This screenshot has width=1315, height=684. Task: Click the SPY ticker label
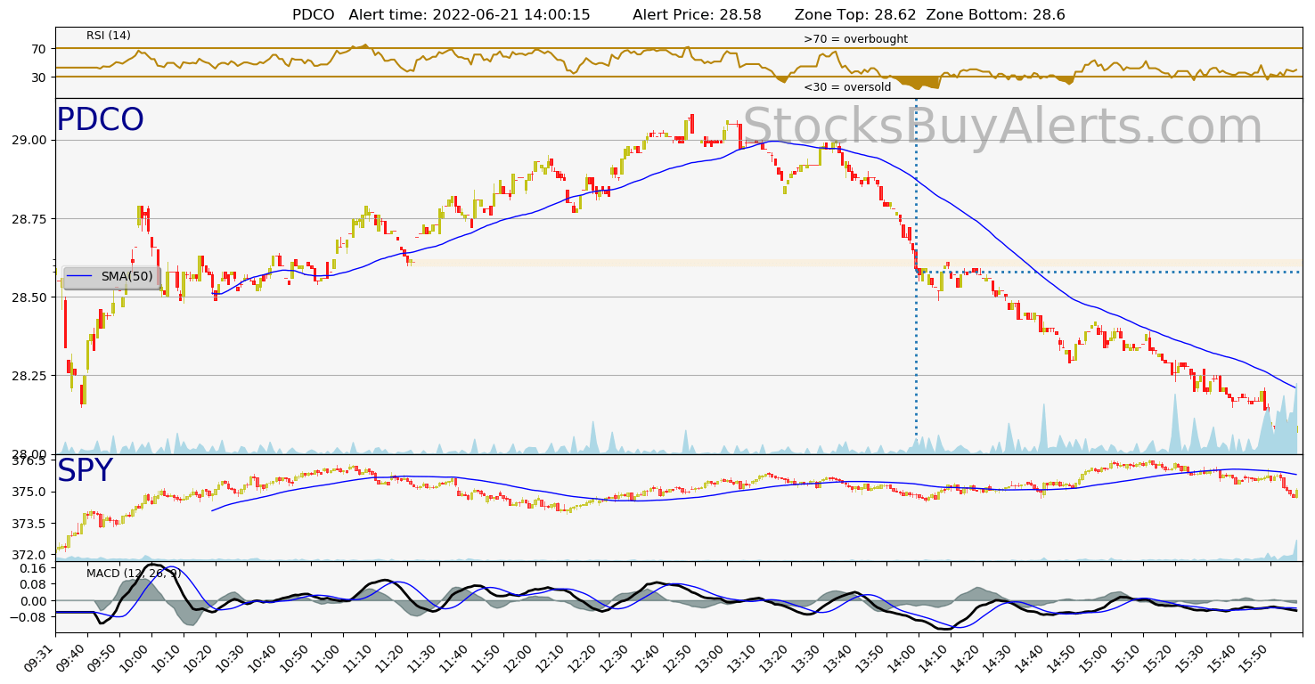point(85,471)
